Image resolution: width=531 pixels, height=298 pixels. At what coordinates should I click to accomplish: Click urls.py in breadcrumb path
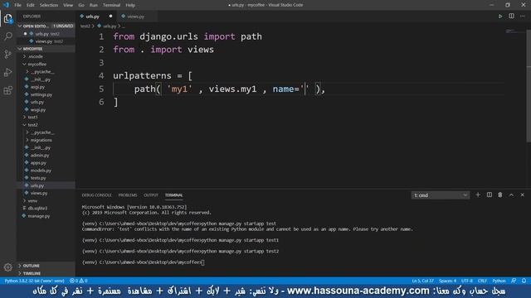tap(110, 26)
